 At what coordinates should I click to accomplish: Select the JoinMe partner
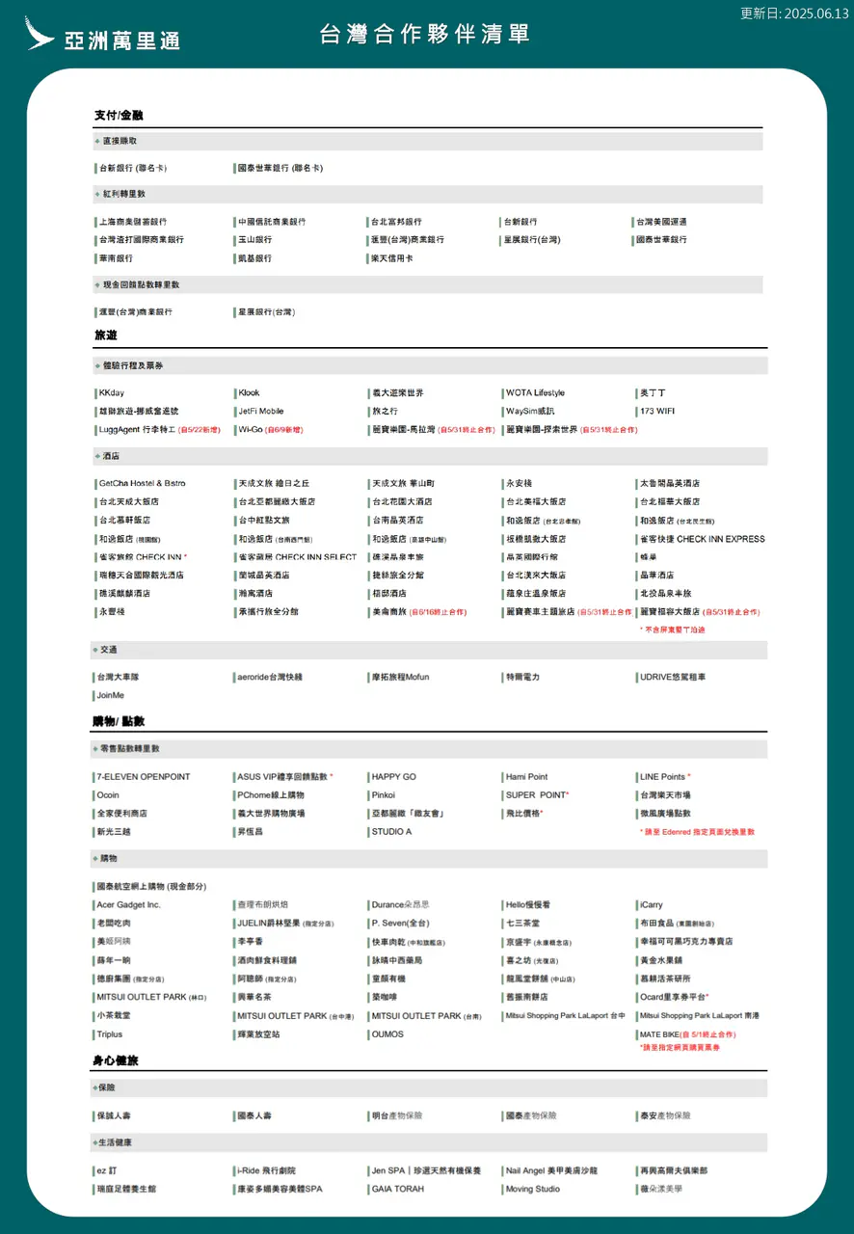click(x=111, y=696)
